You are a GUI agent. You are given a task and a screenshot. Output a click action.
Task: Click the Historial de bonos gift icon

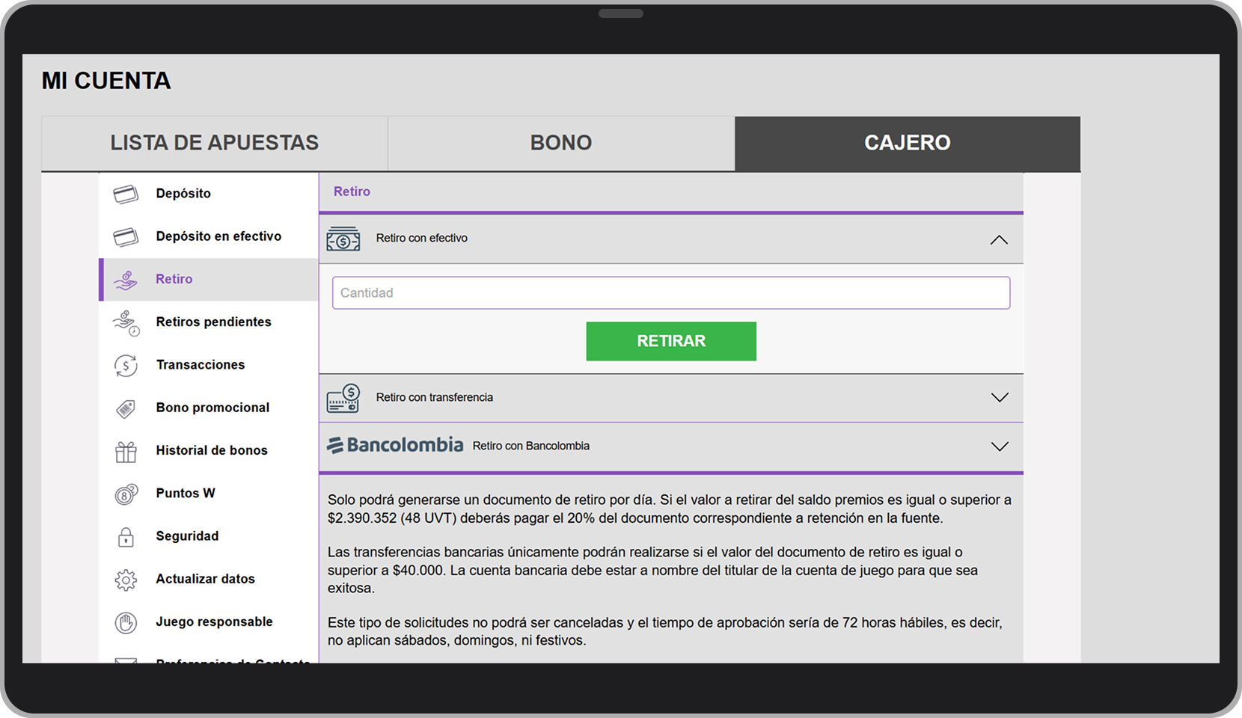(x=126, y=450)
